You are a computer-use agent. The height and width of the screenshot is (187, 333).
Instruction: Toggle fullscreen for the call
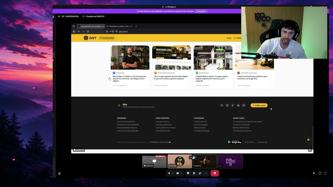[325, 173]
